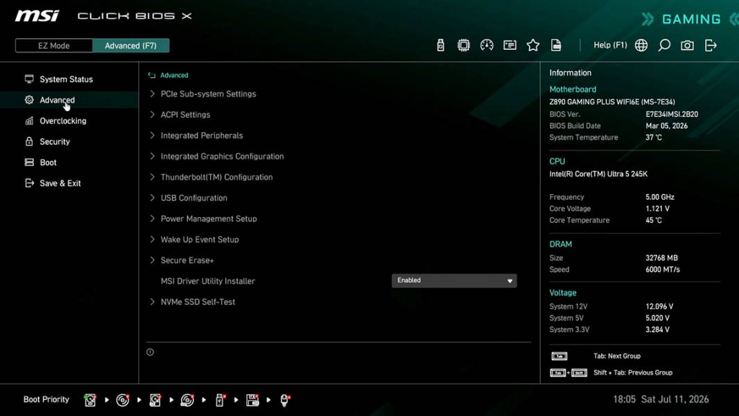Click the exit door-arrow icon at top right
The width and height of the screenshot is (739, 416).
pos(711,45)
